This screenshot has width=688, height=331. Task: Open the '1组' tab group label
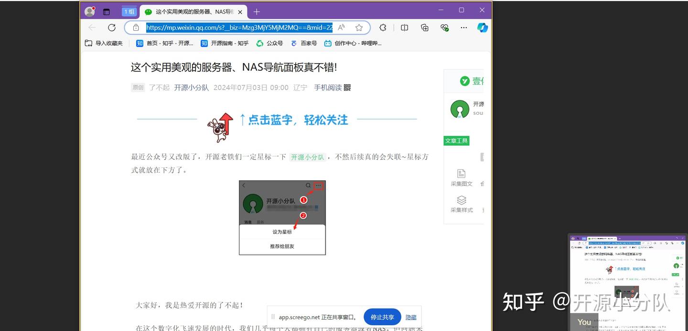coord(129,12)
